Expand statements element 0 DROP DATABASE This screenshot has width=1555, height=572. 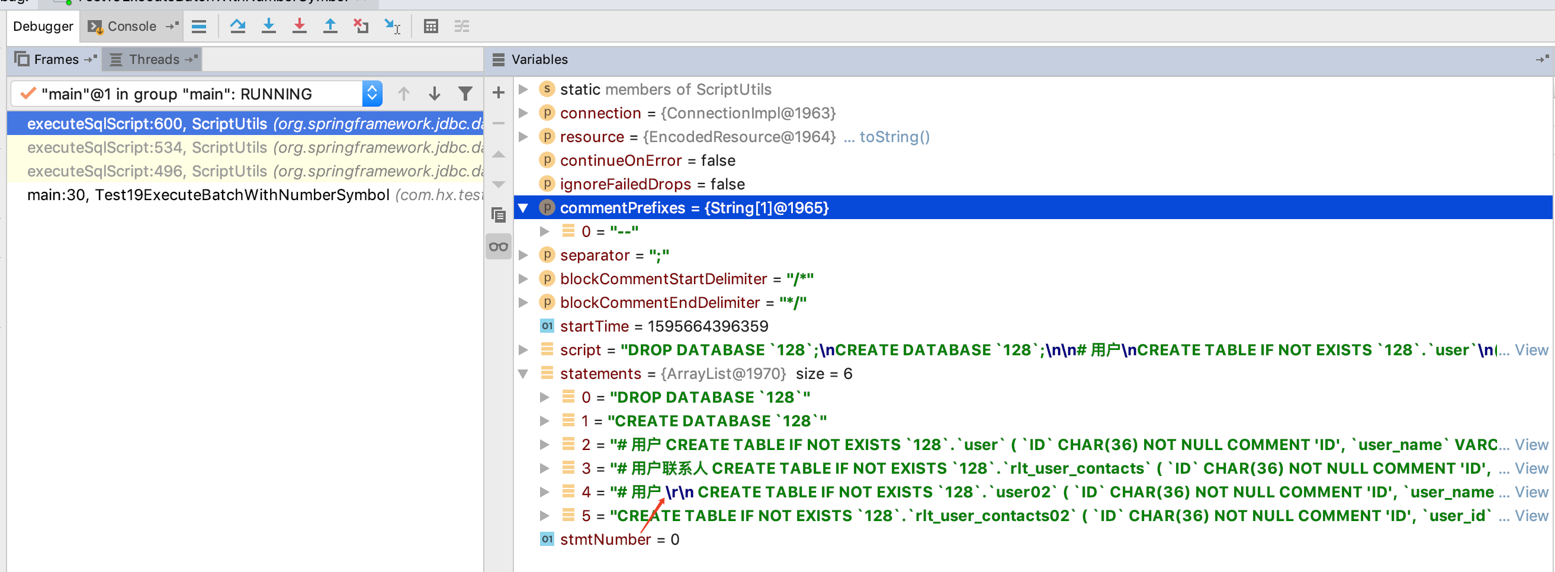545,397
